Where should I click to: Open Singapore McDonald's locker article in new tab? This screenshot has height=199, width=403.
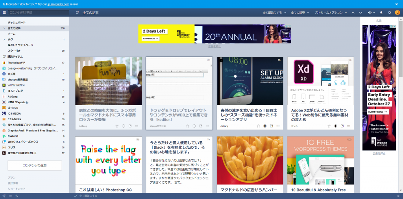click(x=130, y=126)
